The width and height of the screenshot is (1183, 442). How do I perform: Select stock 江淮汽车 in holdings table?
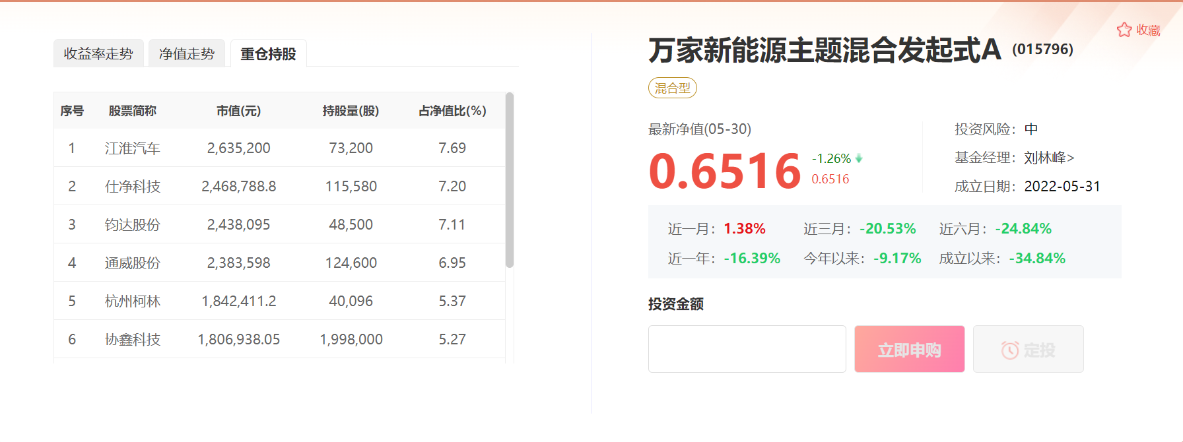click(133, 148)
